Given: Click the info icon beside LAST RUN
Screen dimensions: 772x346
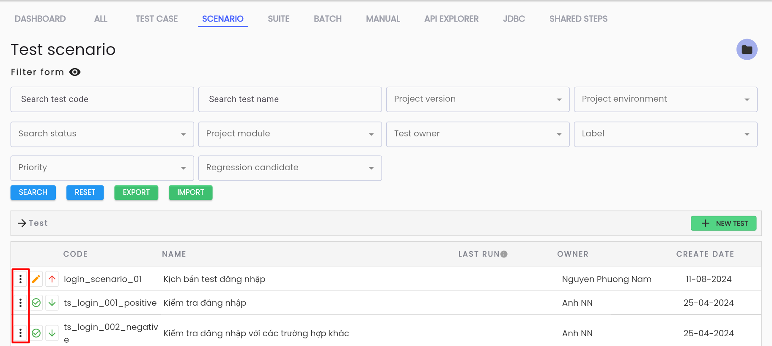Looking at the screenshot, I should (x=504, y=254).
